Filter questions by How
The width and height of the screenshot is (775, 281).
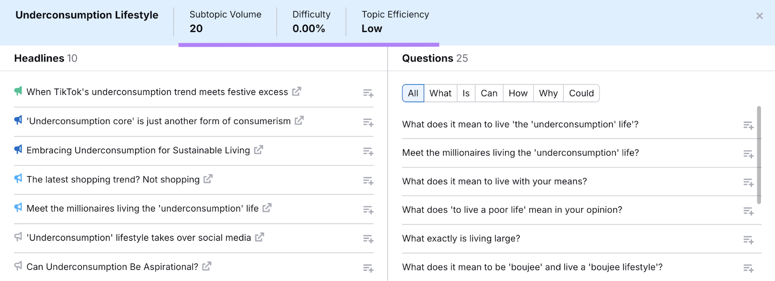(518, 93)
